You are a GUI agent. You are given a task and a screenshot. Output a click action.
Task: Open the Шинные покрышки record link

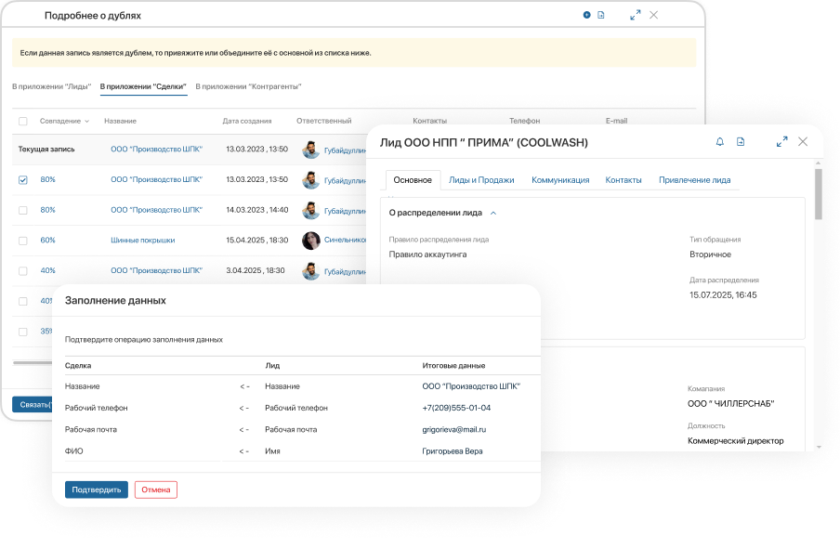point(142,241)
